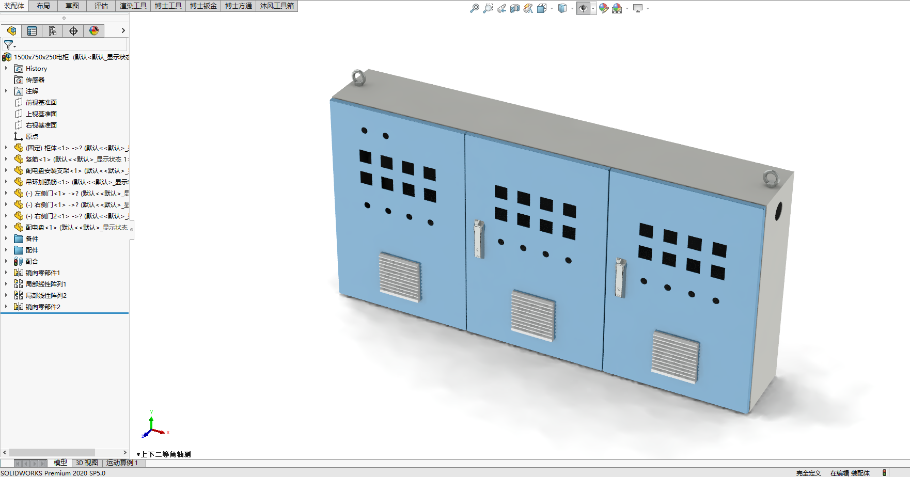
Task: Select 右视基准面 plane
Action: click(41, 125)
